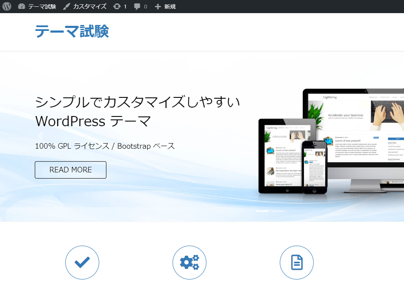Click the updates icon showing 1
This screenshot has height=285, width=404.
point(120,6)
